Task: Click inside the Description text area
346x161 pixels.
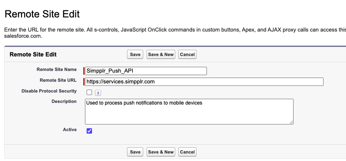Action: click(x=189, y=112)
